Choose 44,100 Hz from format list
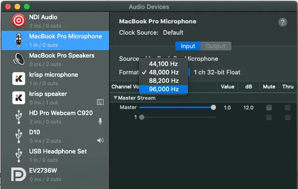298x189 pixels. (164, 64)
